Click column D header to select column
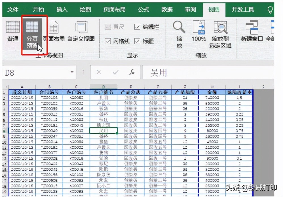283x197 pixels. (x=104, y=86)
